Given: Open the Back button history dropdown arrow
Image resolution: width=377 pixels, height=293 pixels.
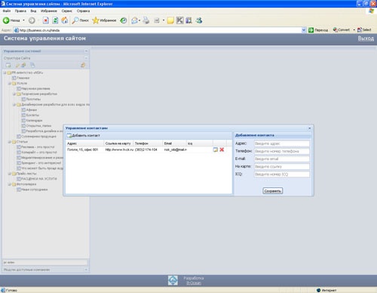Looking at the screenshot, I should [23, 20].
